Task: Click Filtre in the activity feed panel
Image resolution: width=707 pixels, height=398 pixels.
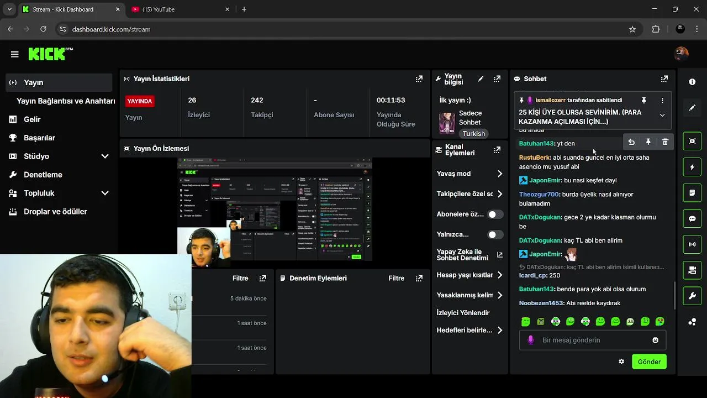Action: pyautogui.click(x=240, y=278)
